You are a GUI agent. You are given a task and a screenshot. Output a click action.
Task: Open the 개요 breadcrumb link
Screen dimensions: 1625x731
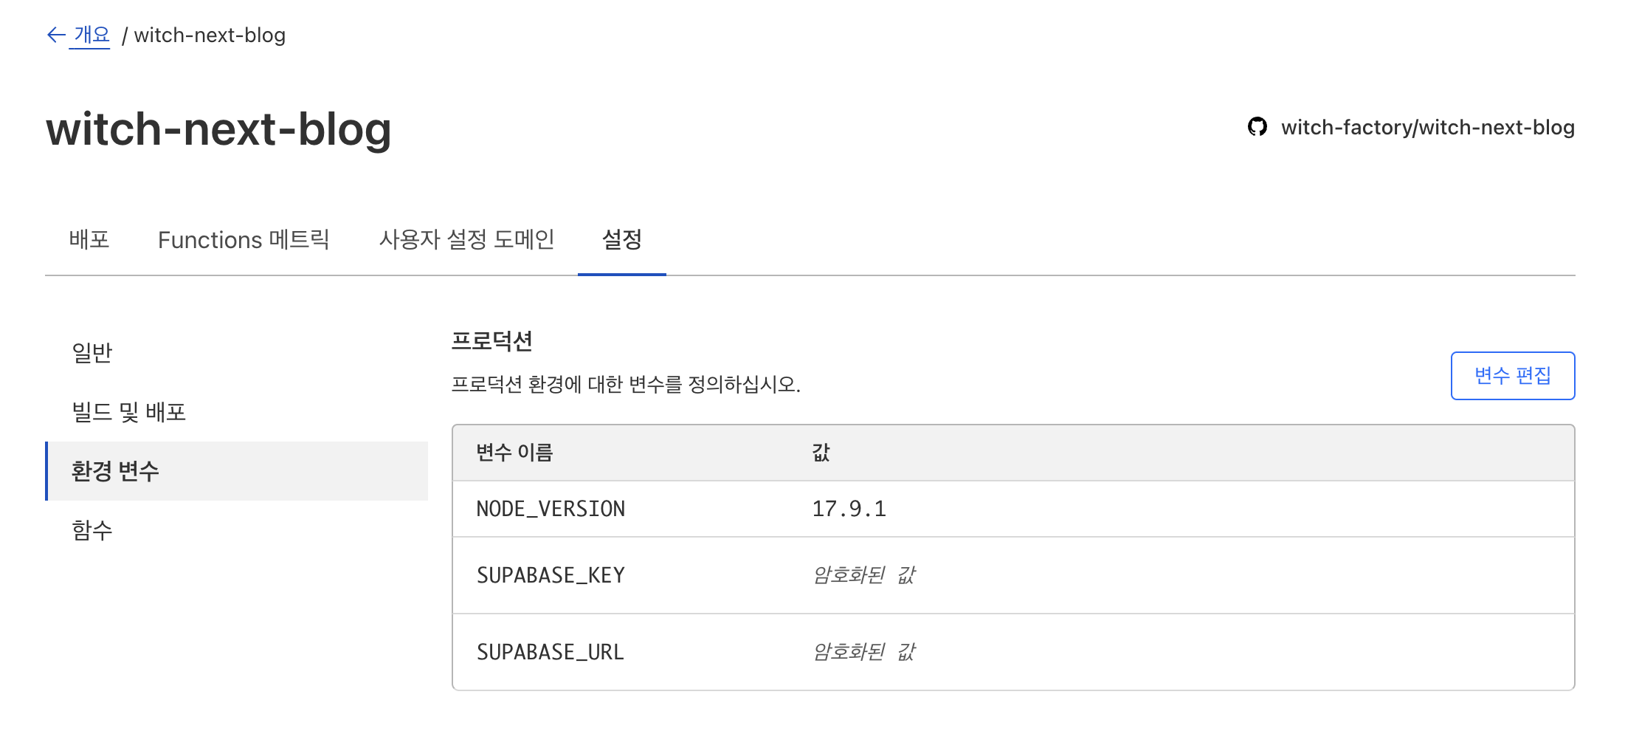pyautogui.click(x=92, y=35)
